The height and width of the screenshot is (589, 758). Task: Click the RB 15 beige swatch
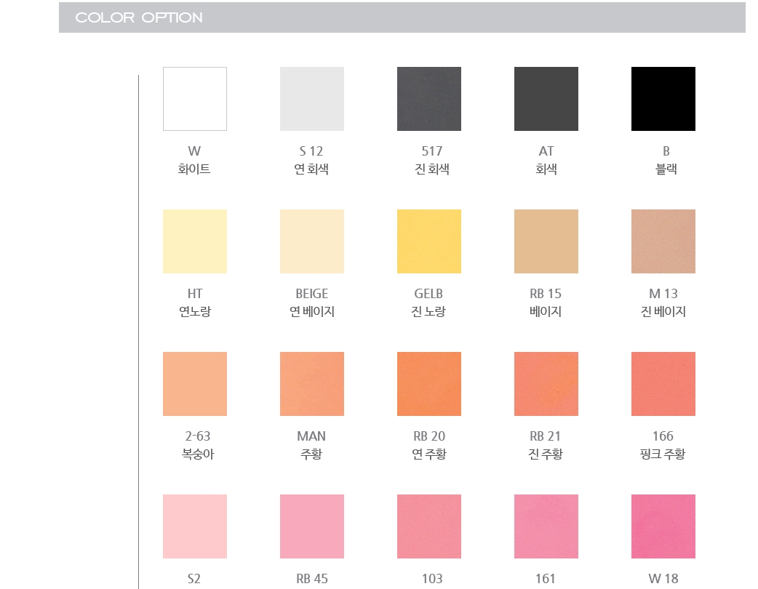tap(546, 241)
